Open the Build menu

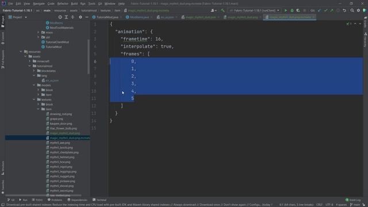[74, 4]
